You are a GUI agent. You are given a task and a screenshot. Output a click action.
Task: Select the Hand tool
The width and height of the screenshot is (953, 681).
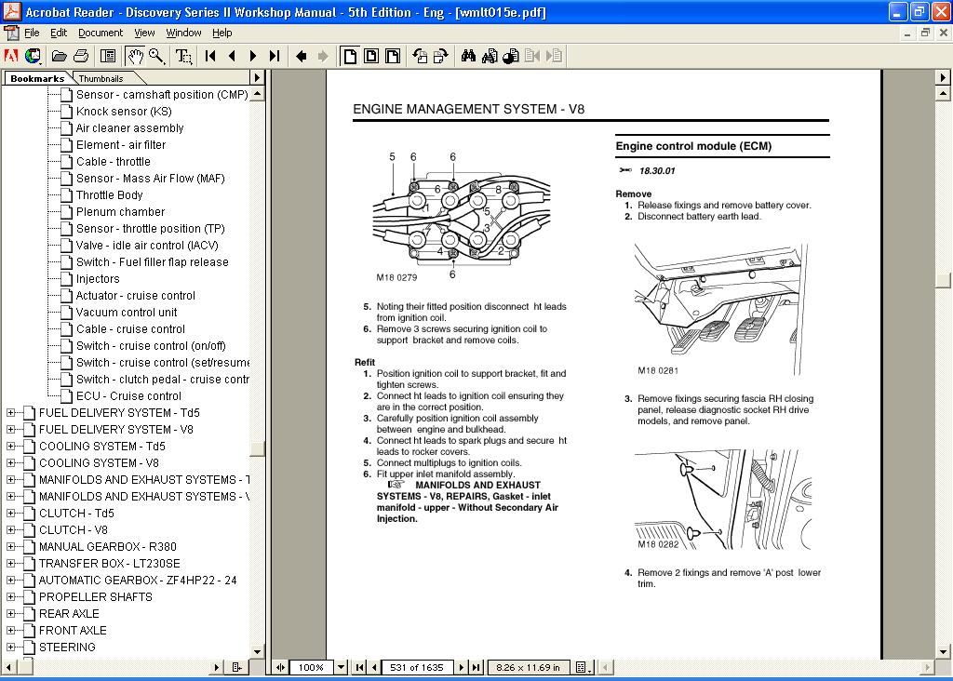pos(134,57)
